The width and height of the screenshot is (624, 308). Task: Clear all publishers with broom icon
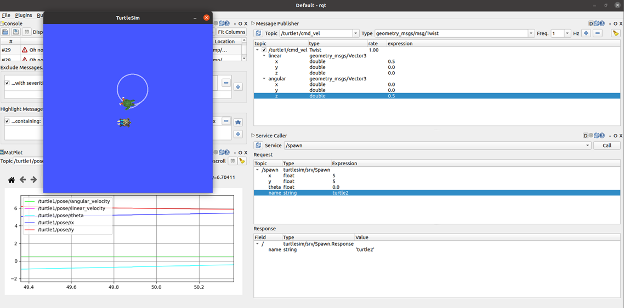pos(616,33)
